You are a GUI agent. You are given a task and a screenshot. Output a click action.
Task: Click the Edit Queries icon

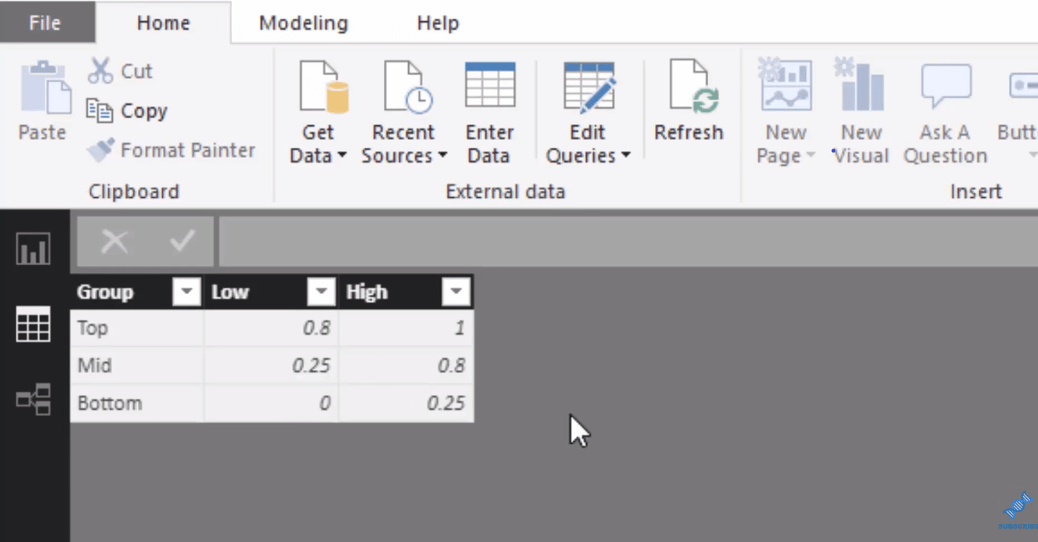point(588,88)
